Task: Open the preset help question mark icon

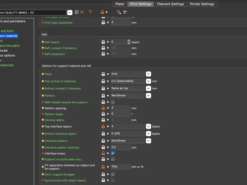Action: coord(90,12)
